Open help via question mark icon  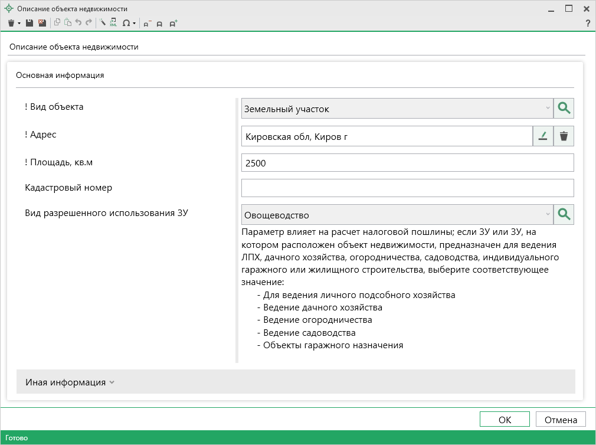(588, 24)
